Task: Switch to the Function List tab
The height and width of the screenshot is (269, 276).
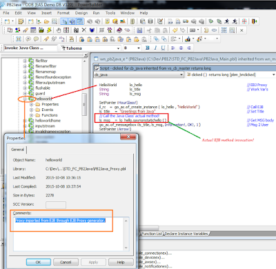Action: [x=152, y=234]
